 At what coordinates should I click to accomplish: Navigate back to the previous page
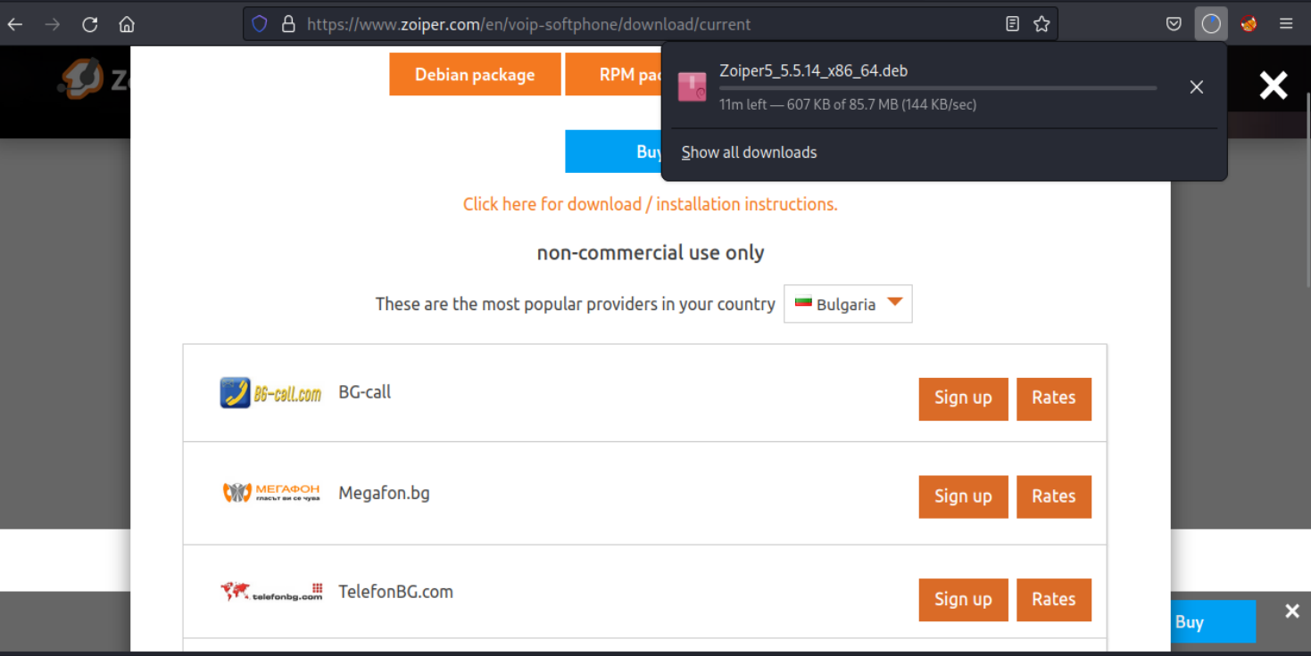point(15,24)
